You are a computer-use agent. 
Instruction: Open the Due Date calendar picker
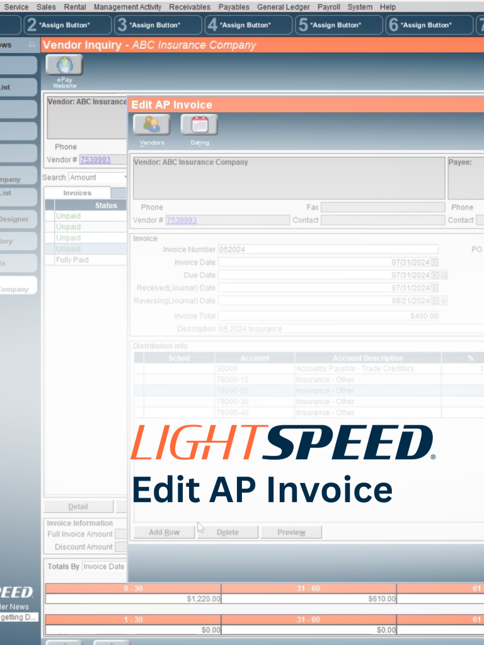click(434, 275)
